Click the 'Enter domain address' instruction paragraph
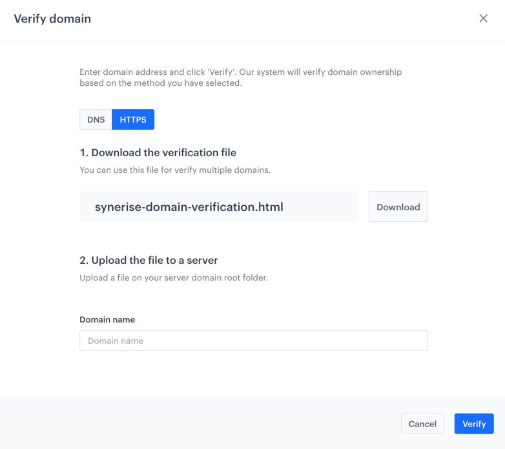This screenshot has height=449, width=505. tap(241, 77)
